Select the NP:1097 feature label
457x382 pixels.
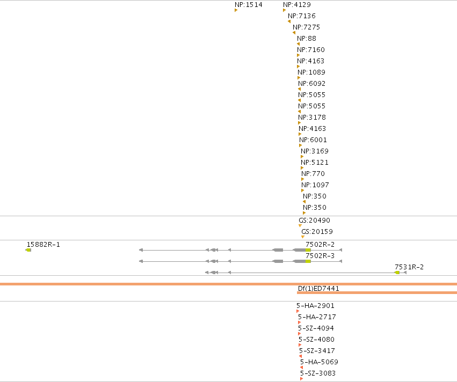tap(315, 185)
